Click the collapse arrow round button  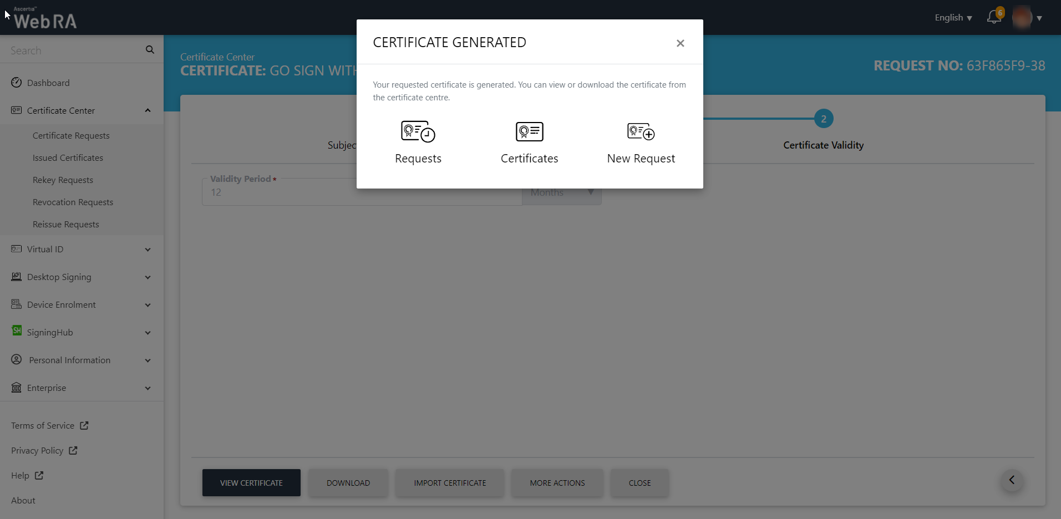[x=1012, y=480]
